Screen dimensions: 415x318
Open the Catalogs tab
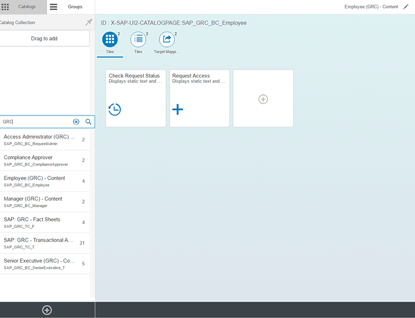pos(23,7)
